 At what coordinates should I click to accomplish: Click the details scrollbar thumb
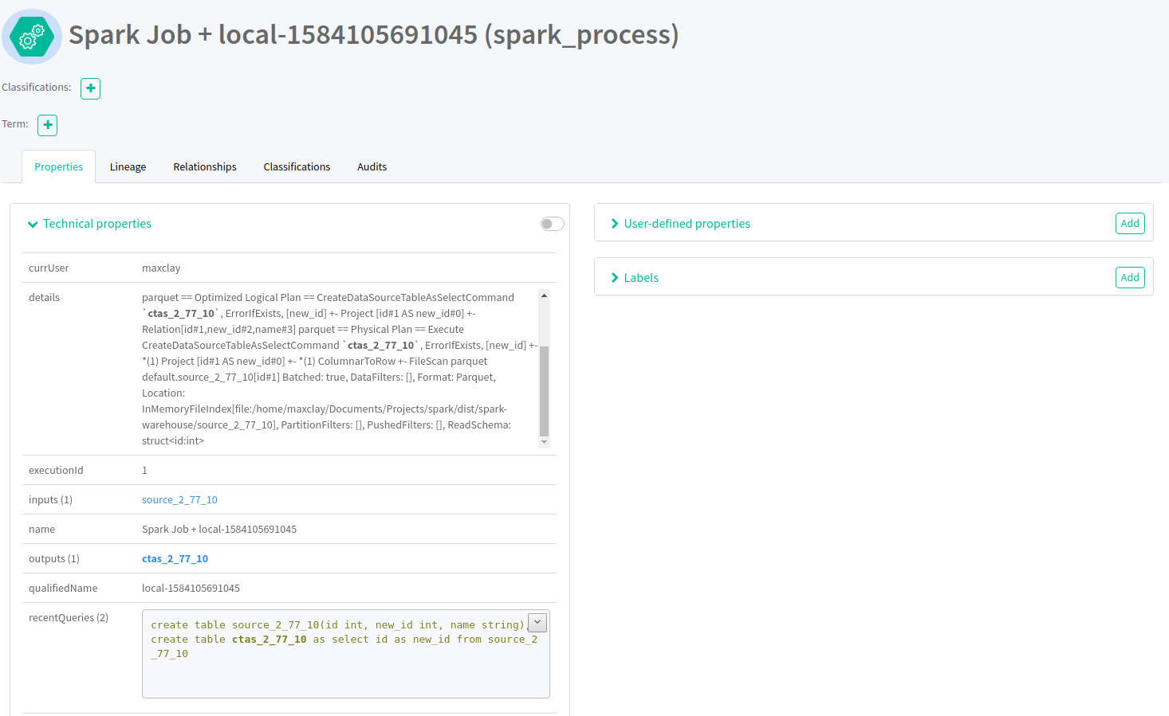click(545, 392)
